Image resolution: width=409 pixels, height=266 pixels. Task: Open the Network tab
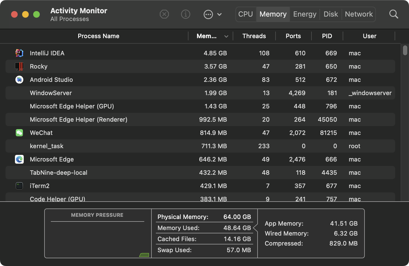359,14
